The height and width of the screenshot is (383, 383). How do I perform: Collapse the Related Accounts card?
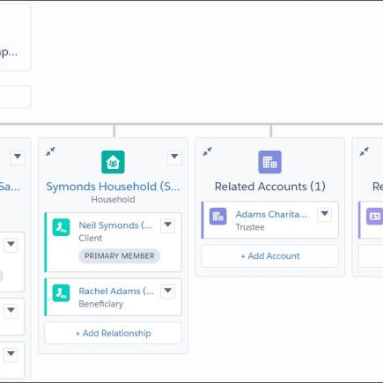[x=207, y=151]
